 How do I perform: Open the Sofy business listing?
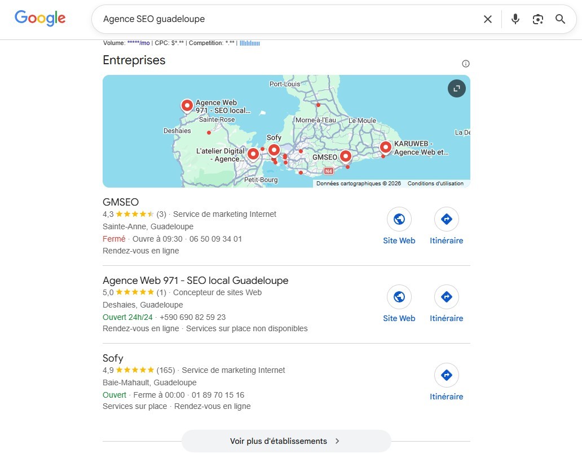[x=112, y=358]
